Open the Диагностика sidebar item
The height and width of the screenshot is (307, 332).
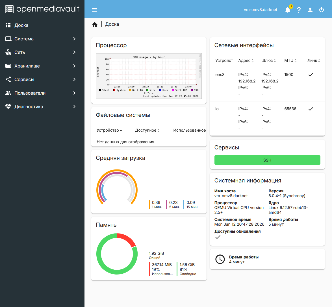(29, 107)
